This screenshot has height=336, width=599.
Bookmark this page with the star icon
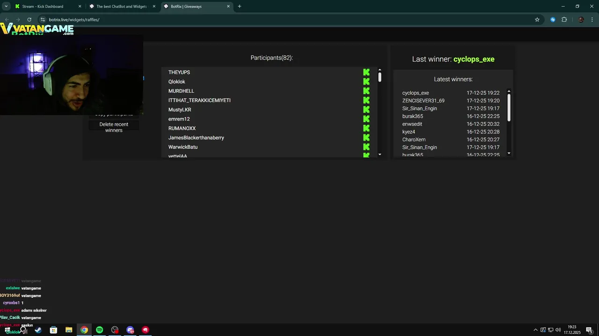[537, 20]
